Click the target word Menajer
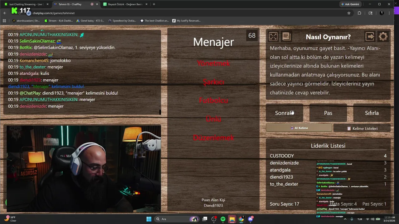The height and width of the screenshot is (224, 399). point(213,42)
